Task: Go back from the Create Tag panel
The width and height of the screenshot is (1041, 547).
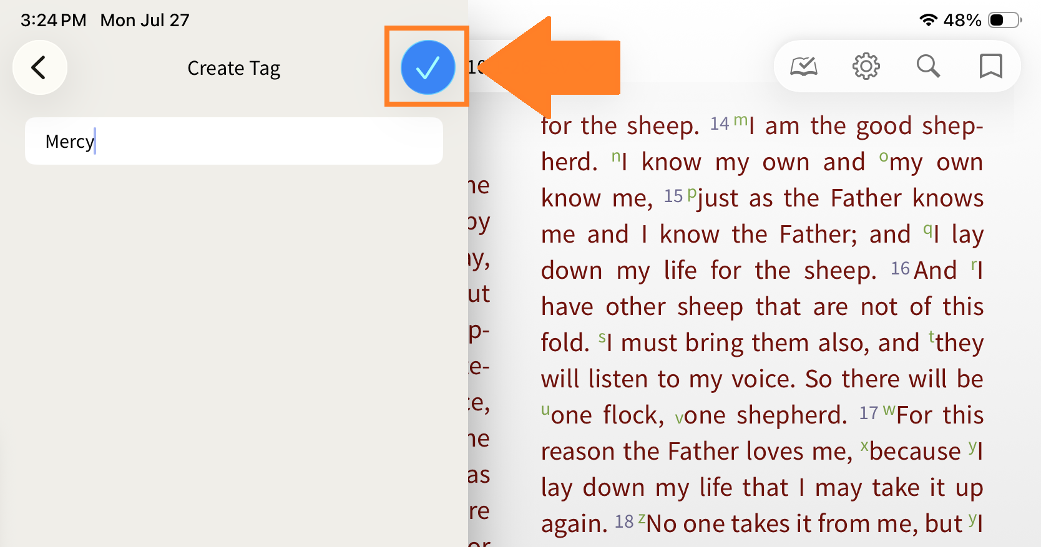Action: pyautogui.click(x=39, y=67)
